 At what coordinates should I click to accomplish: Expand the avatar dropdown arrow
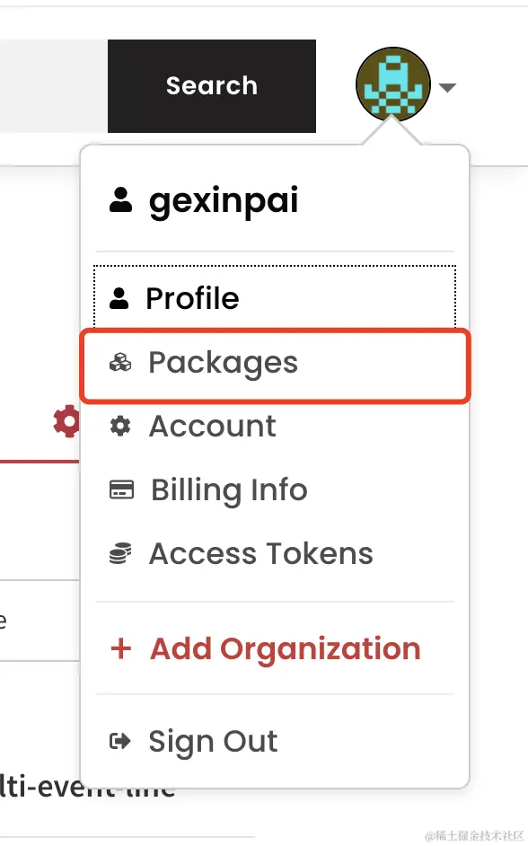coord(448,87)
